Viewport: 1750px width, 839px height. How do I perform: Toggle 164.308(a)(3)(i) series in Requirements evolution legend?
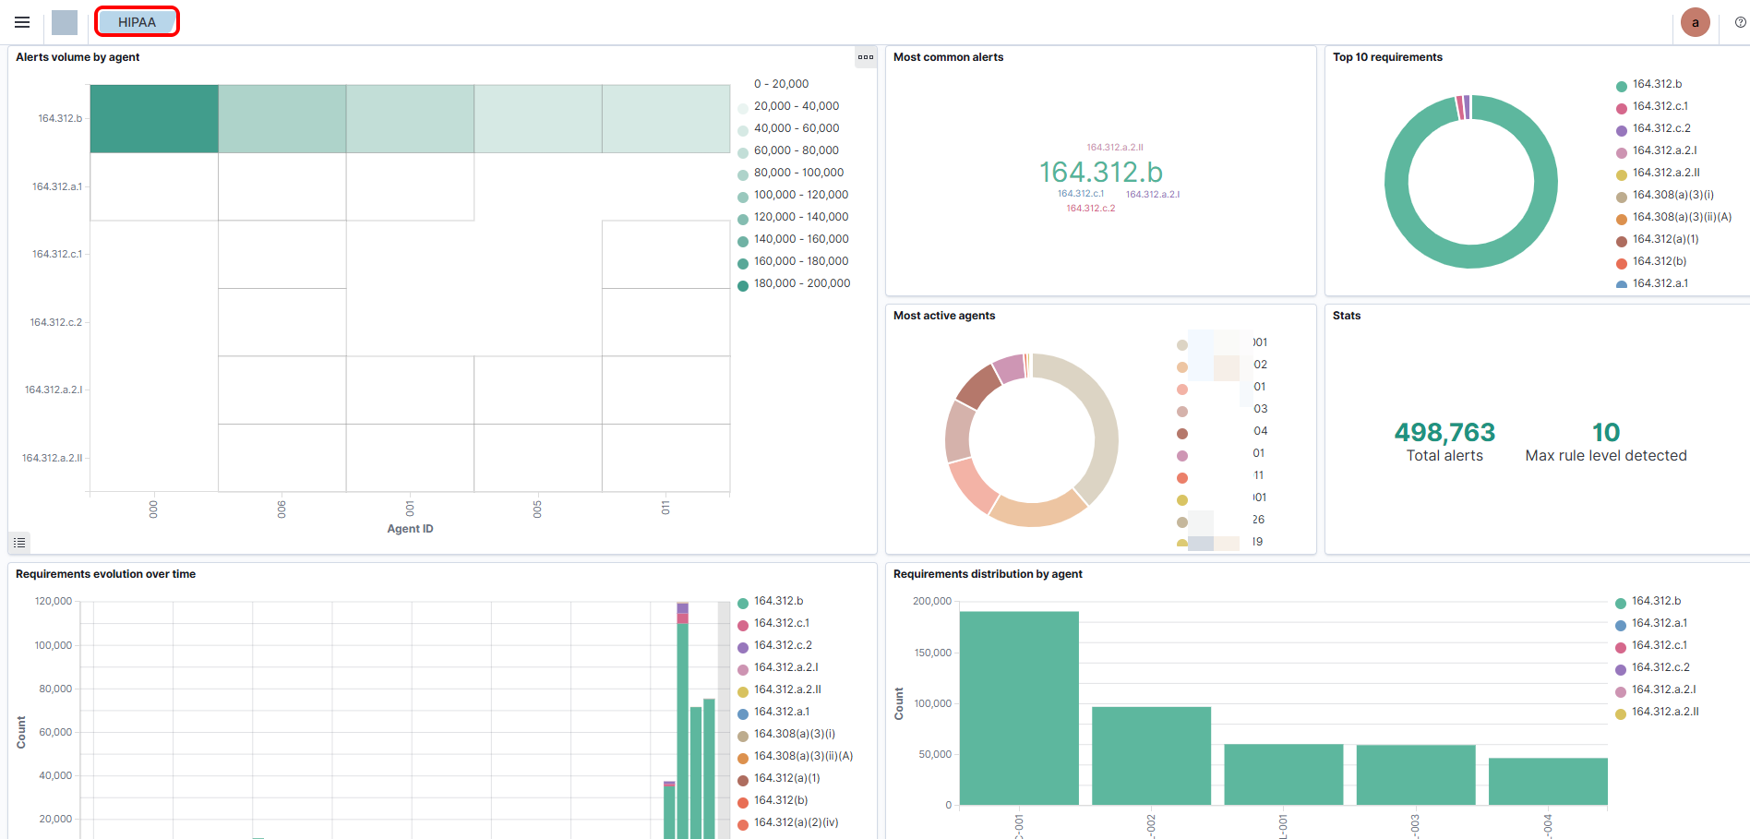tap(794, 734)
